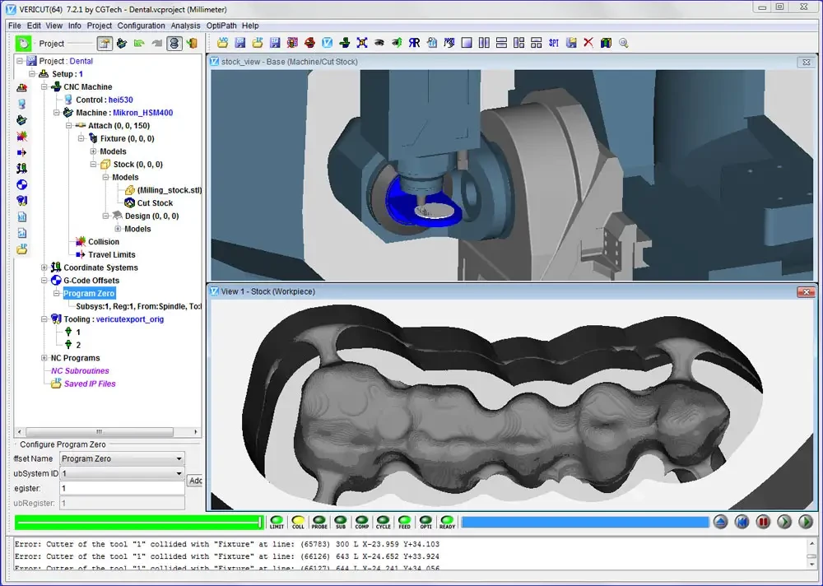Collapse the Tooling tree node
This screenshot has height=586, width=823.
click(44, 319)
